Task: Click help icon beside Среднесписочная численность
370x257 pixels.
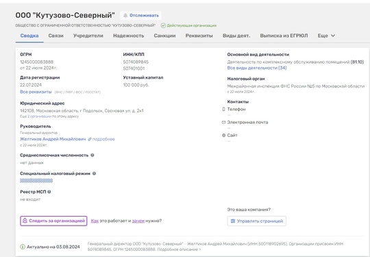Action: [x=92, y=155]
